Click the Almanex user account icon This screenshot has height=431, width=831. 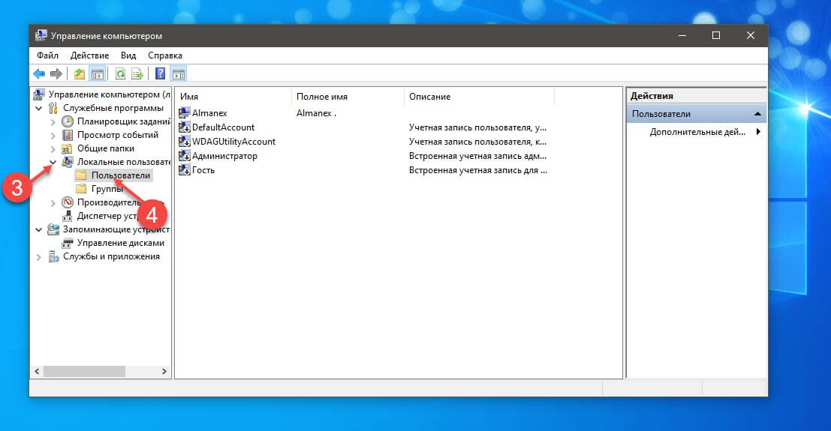(185, 112)
